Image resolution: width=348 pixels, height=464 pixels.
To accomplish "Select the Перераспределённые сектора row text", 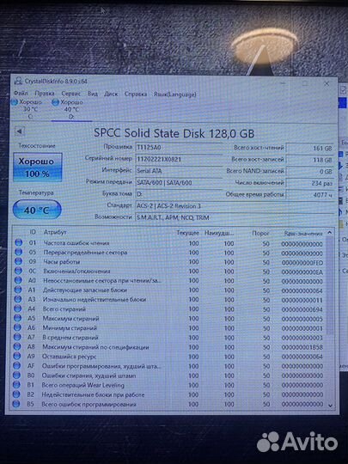I will [85, 253].
